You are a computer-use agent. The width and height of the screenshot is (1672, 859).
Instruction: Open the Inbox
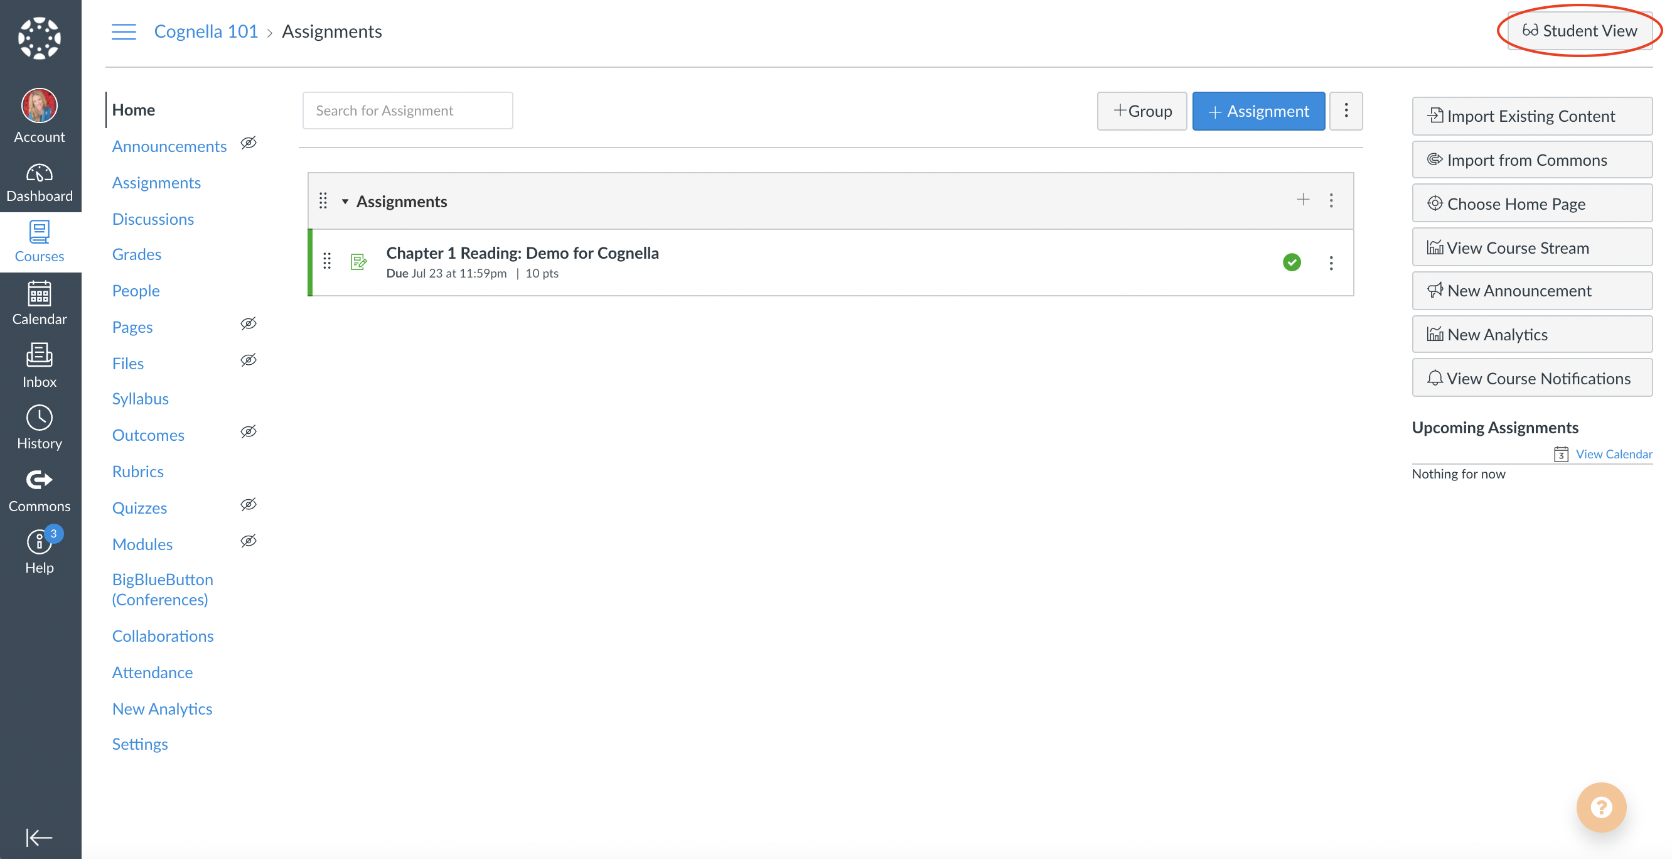[x=40, y=365]
